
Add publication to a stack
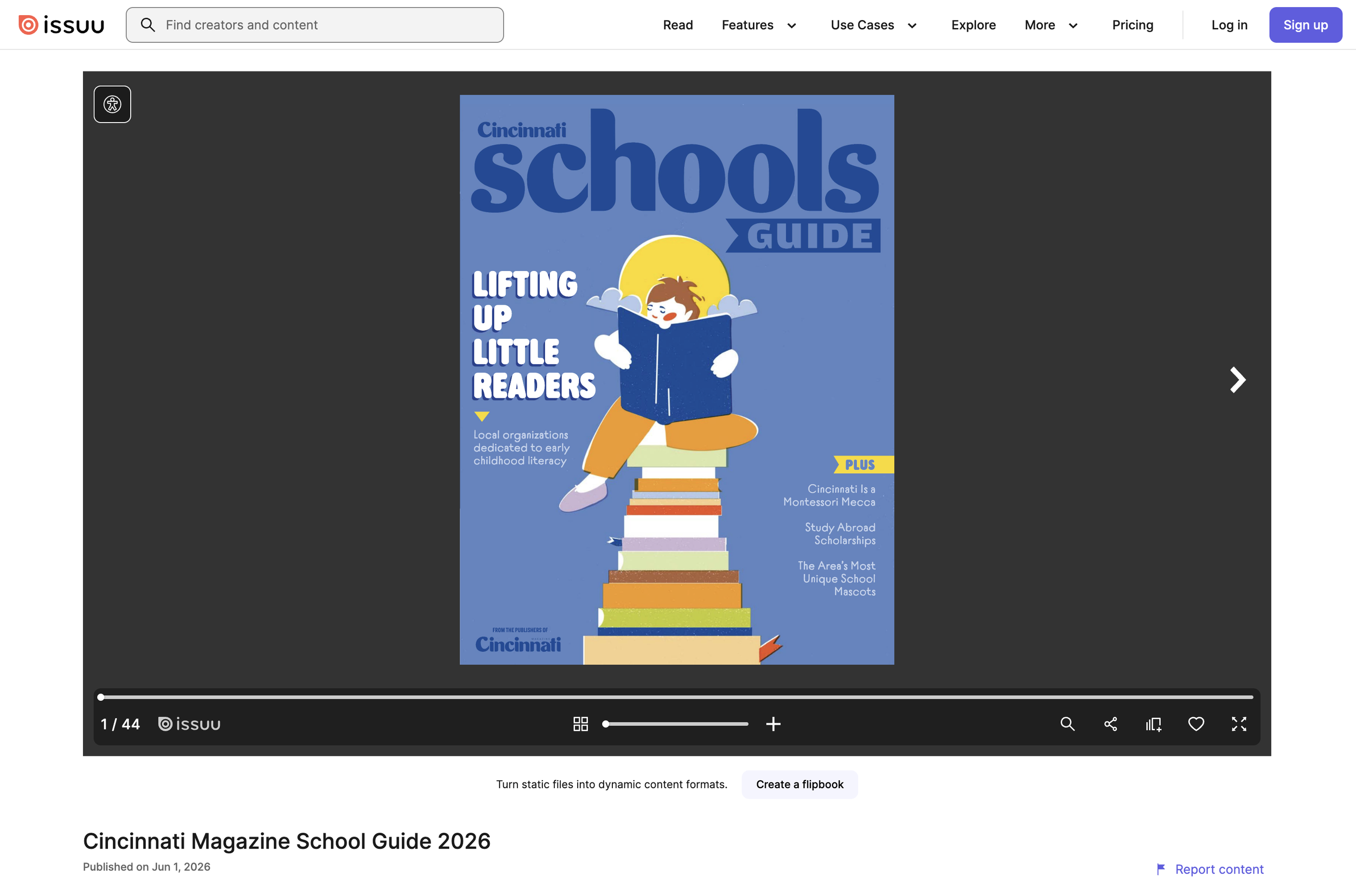coord(1154,724)
